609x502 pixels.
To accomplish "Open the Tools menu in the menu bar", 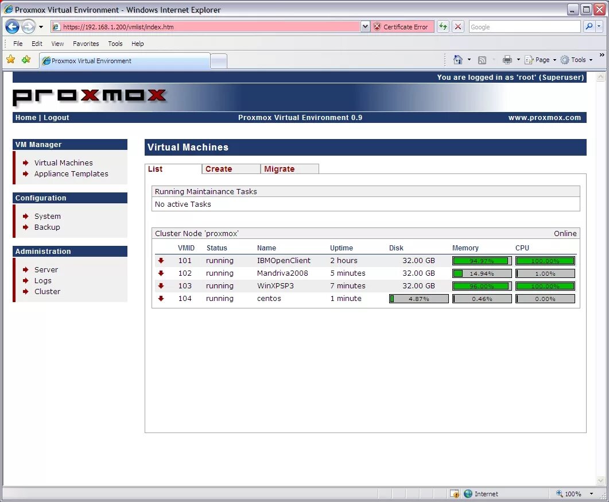I will point(115,44).
